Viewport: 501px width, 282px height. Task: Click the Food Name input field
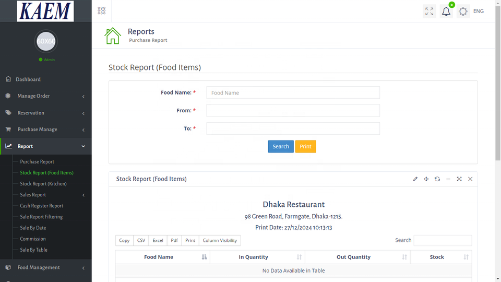(x=293, y=93)
